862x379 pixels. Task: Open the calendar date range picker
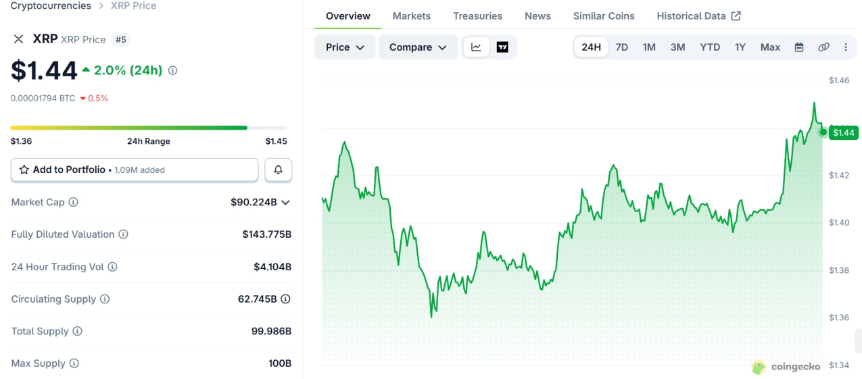799,47
